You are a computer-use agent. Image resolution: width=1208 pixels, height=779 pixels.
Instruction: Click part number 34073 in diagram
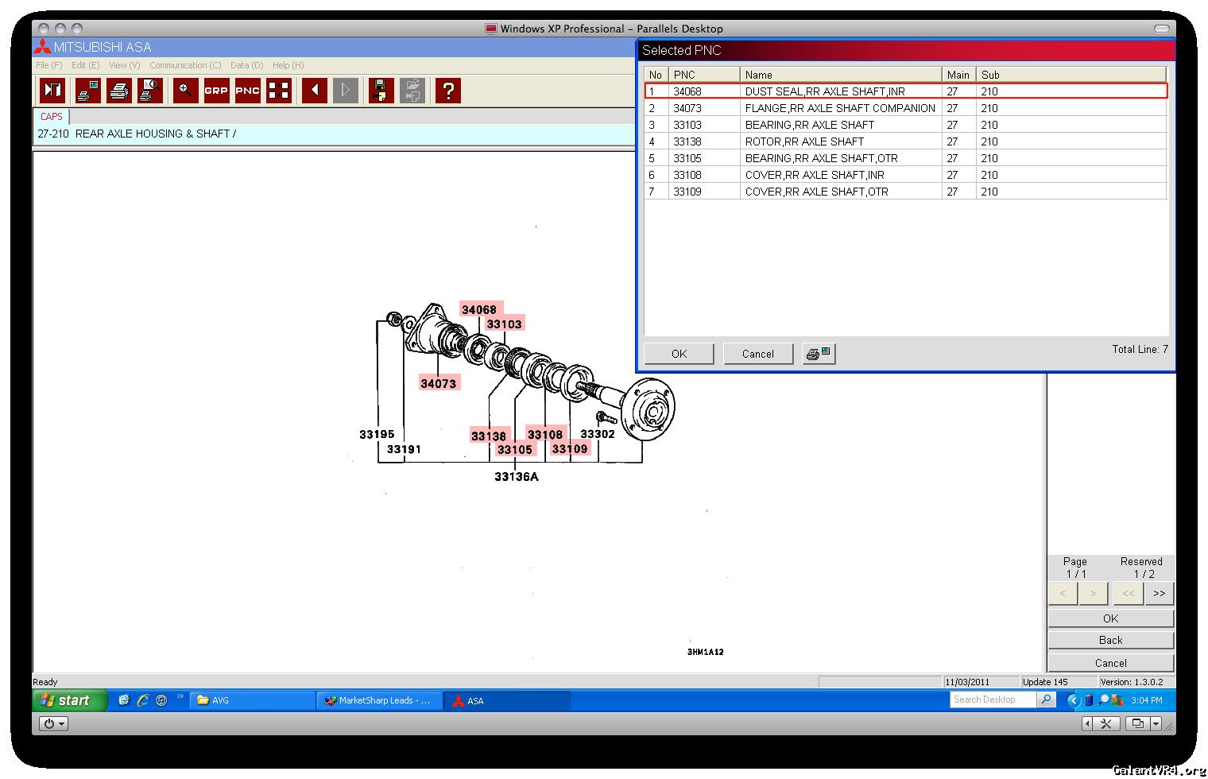439,383
